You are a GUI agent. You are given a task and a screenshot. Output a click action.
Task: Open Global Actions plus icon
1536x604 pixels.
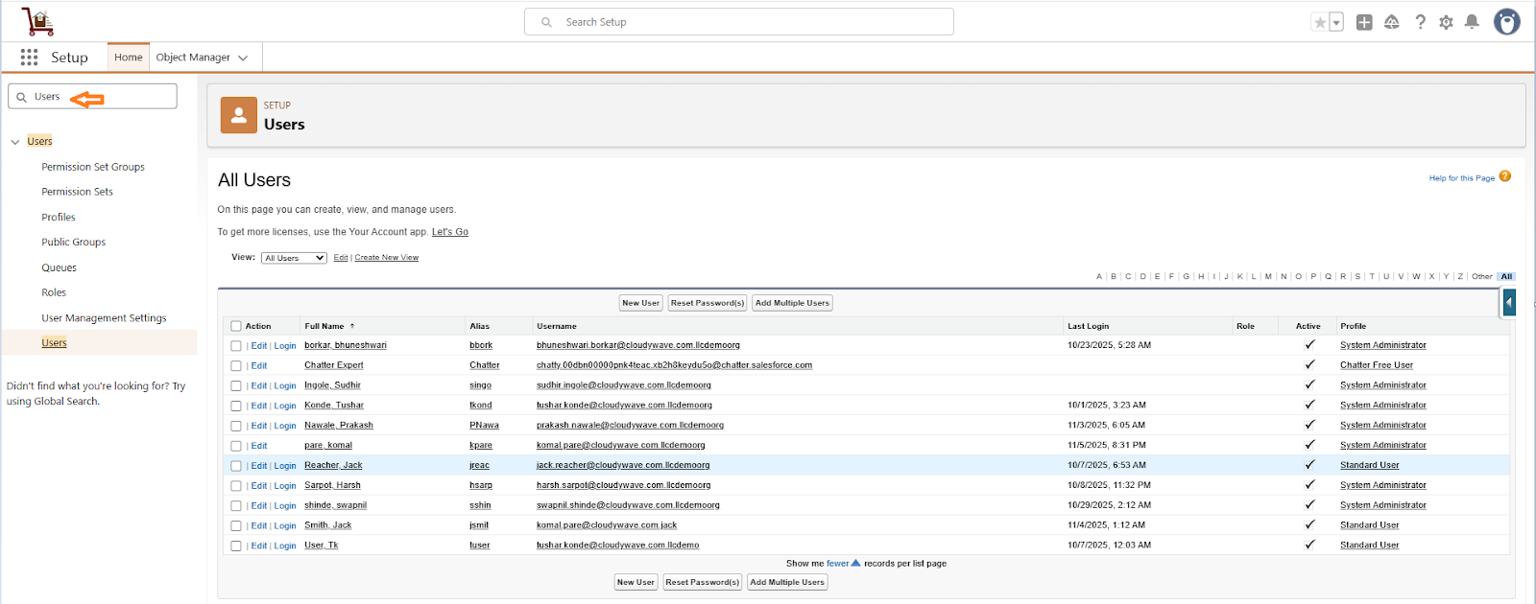click(1364, 22)
